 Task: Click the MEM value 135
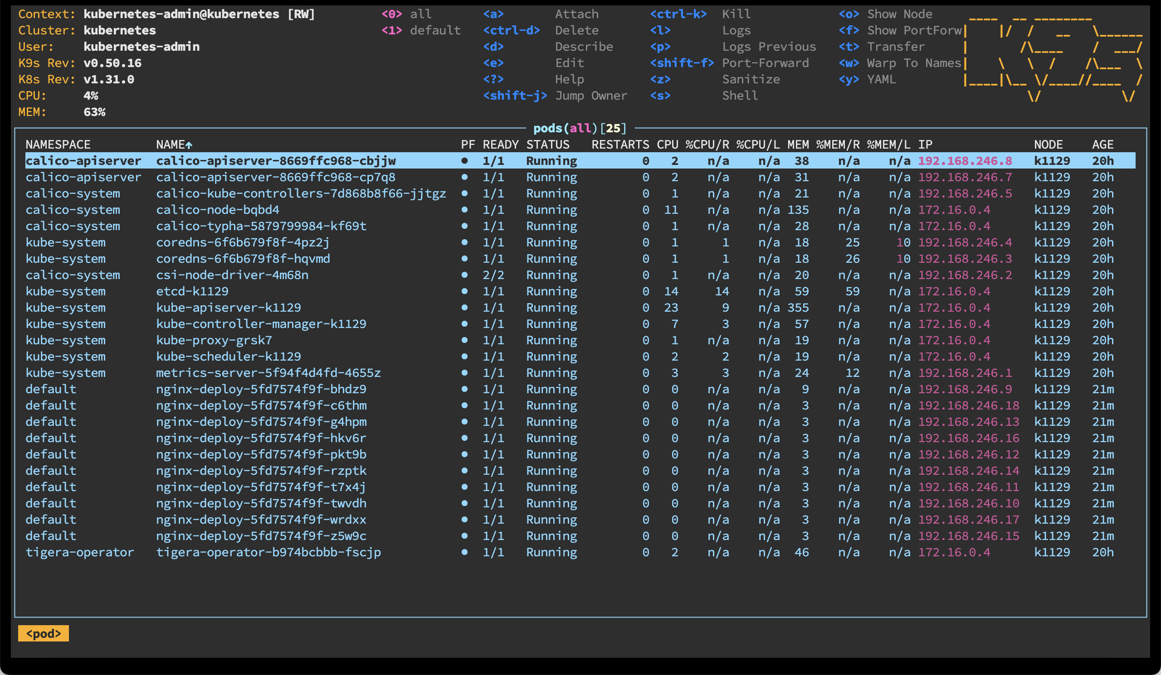pyautogui.click(x=798, y=210)
